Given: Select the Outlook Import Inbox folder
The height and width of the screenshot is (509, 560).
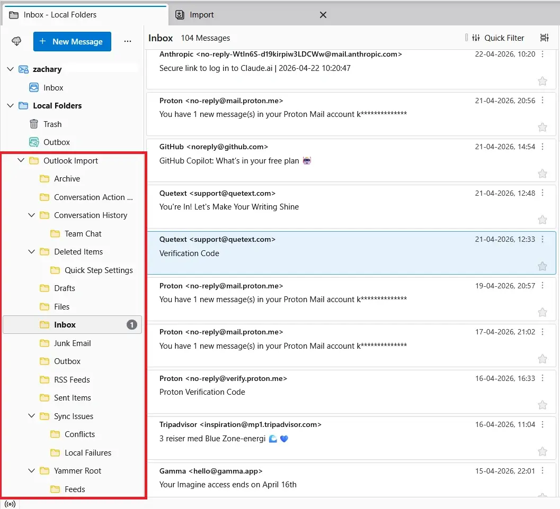Looking at the screenshot, I should click(73, 324).
